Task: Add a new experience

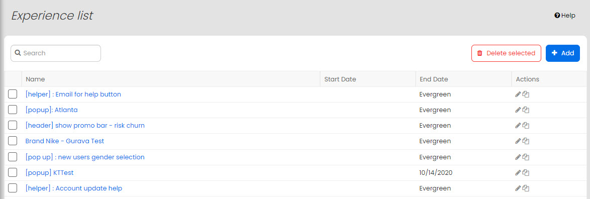Action: (562, 53)
